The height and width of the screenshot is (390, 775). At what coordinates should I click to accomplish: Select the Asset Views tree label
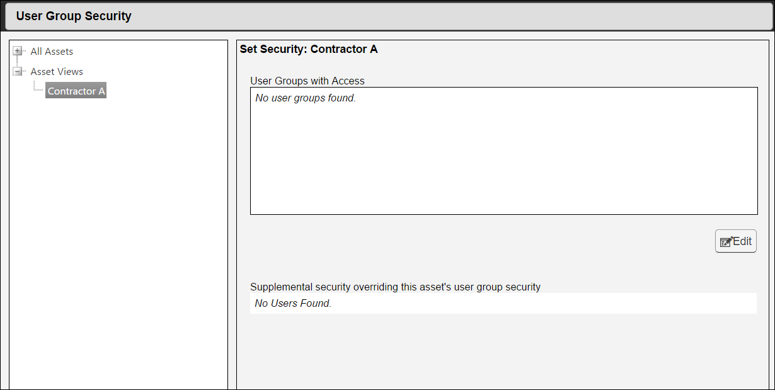point(57,72)
